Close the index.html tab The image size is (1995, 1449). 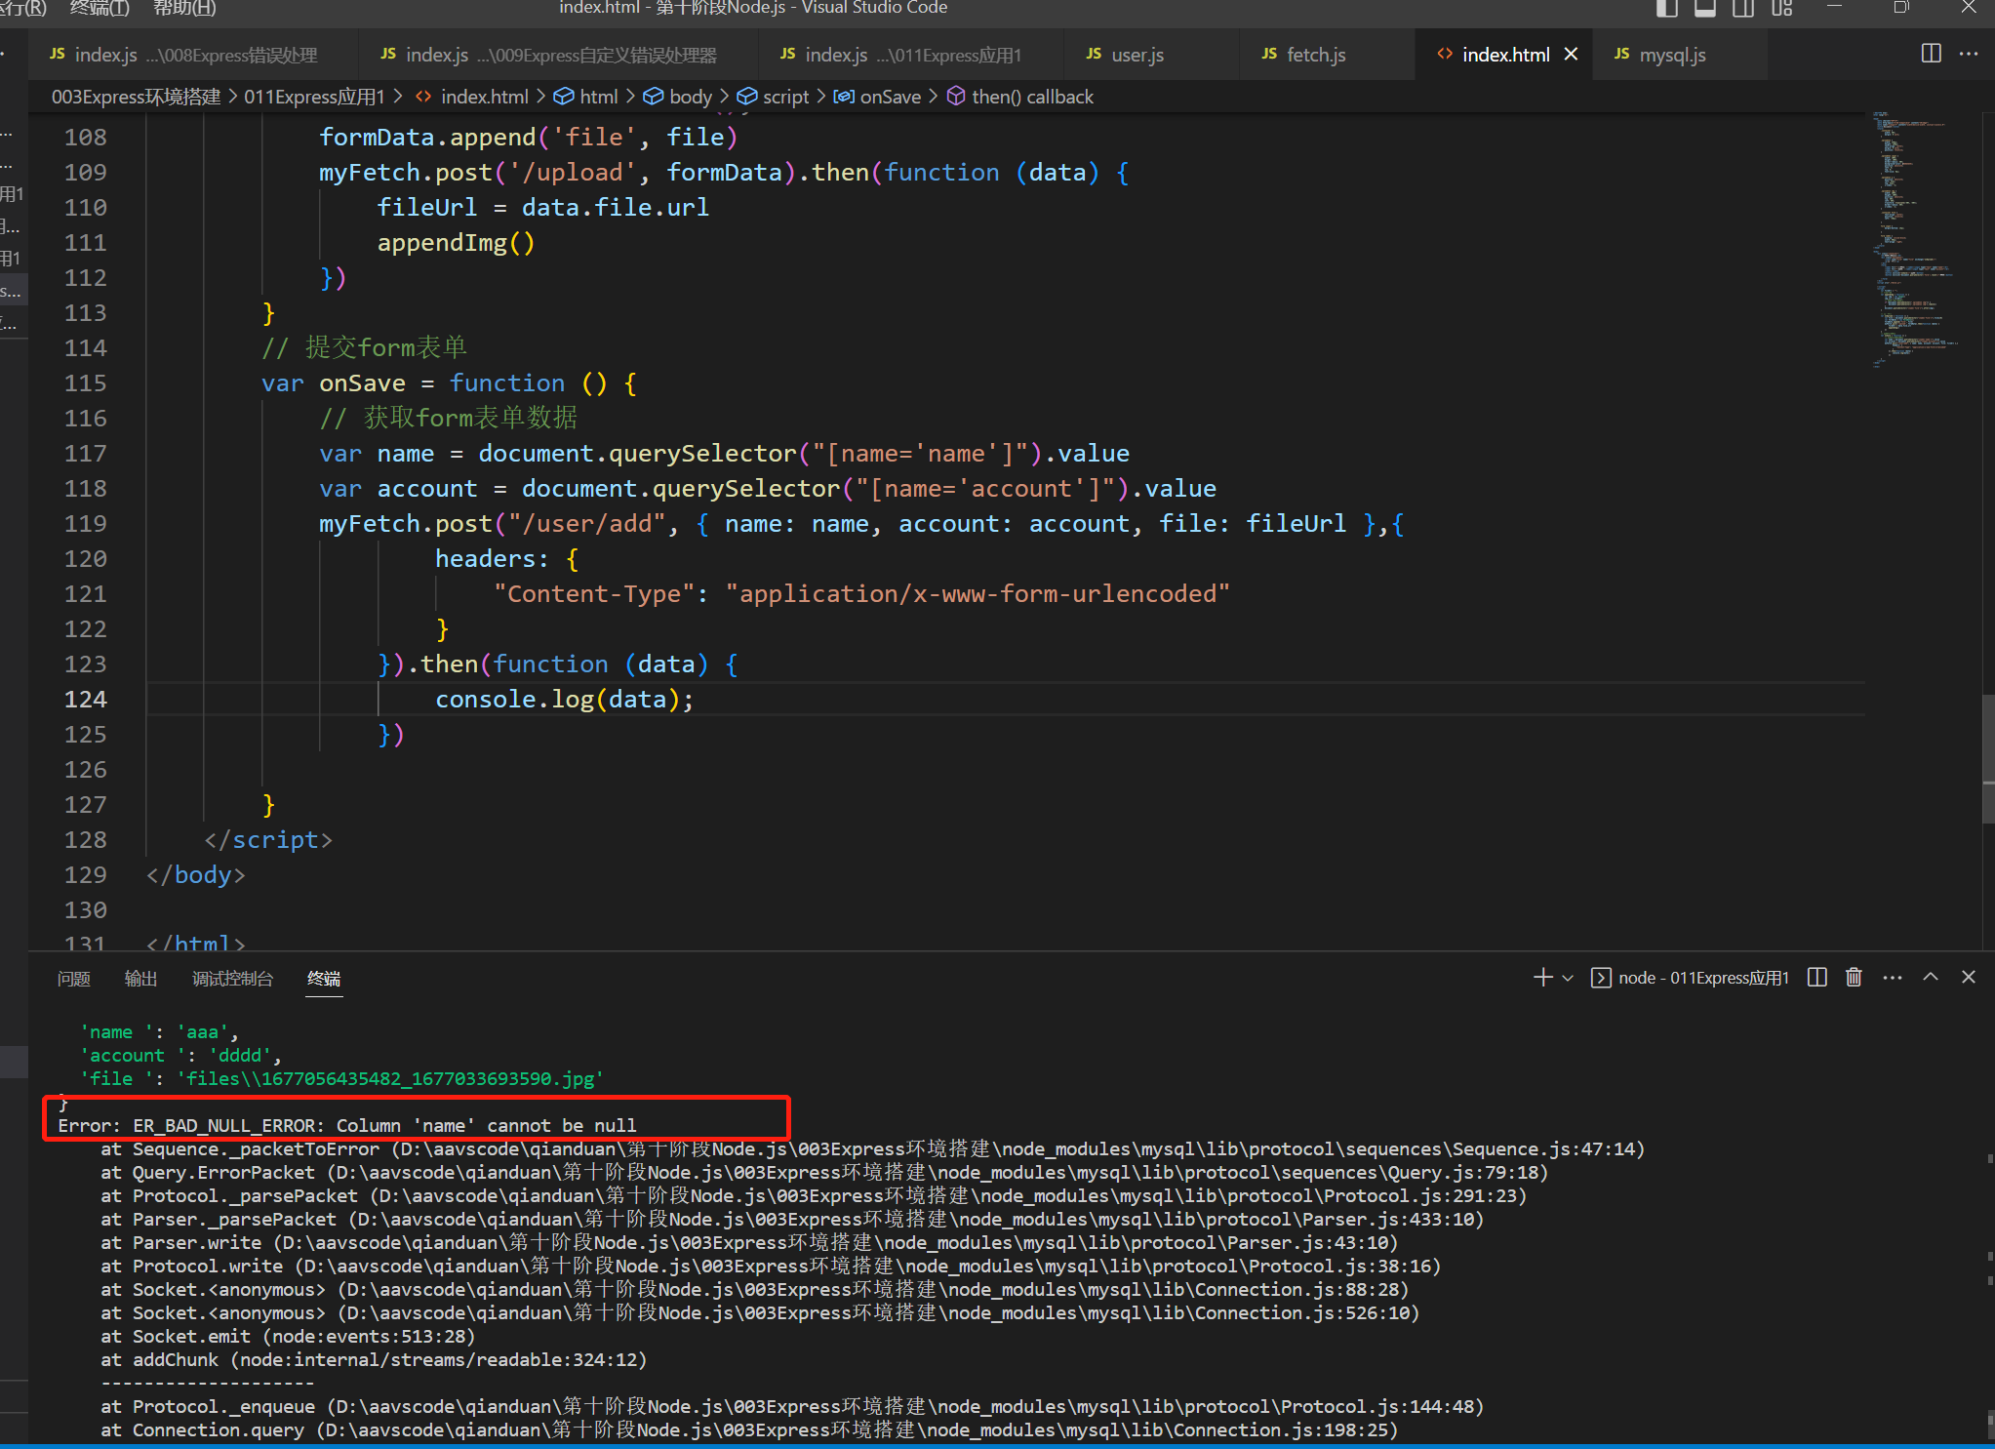[x=1571, y=55]
